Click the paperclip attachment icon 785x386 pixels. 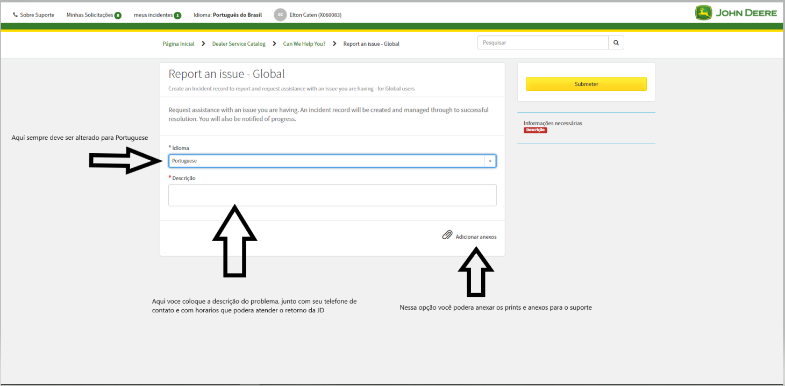coord(447,235)
